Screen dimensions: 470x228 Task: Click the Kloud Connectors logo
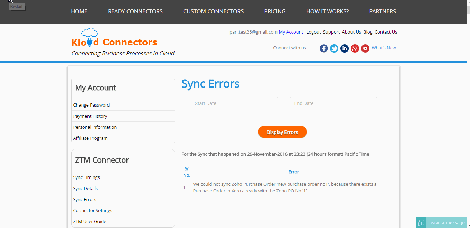coord(114,38)
